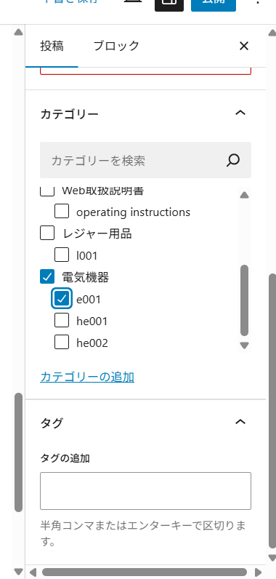This screenshot has width=276, height=579.
Task: Click the search magnifier icon in category search
Action: [x=233, y=160]
